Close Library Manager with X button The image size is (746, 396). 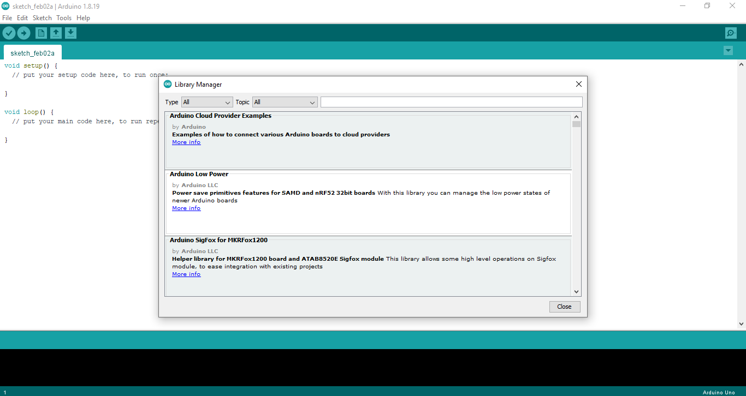coord(579,84)
